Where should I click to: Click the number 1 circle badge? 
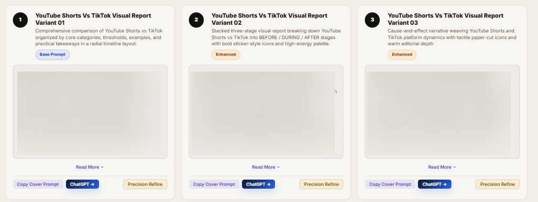(20, 20)
